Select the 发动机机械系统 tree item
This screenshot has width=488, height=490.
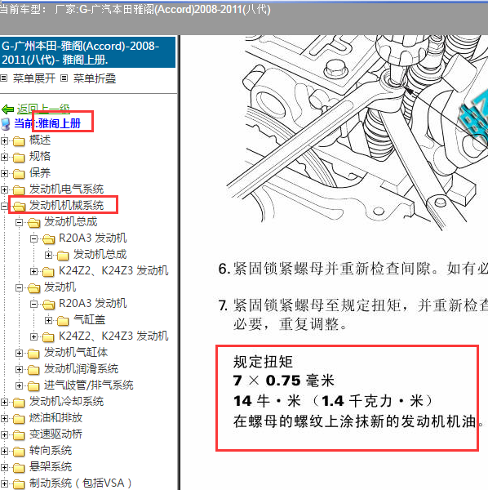click(66, 205)
